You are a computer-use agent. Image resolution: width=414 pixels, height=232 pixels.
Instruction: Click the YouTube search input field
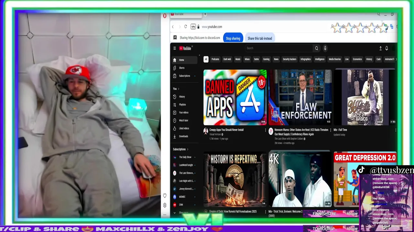tap(279, 48)
